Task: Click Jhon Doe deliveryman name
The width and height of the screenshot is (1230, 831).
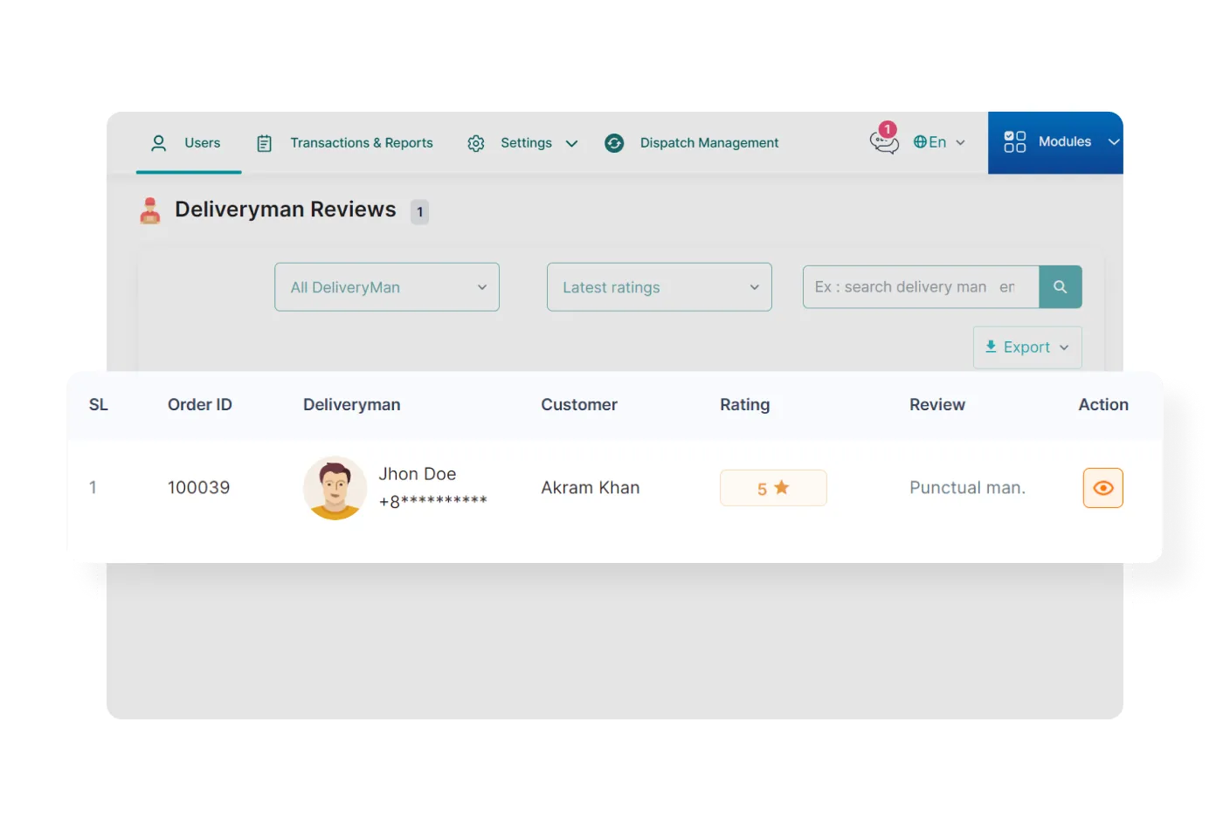Action: coord(417,474)
